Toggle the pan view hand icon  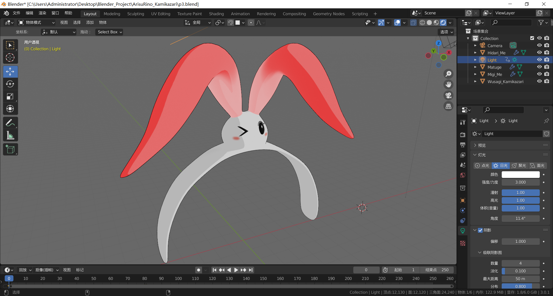448,84
